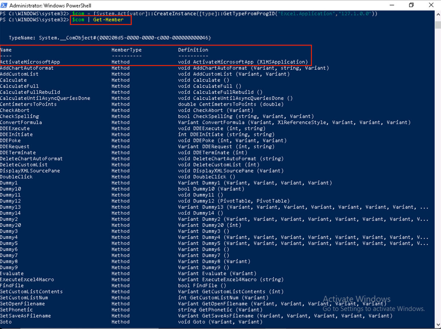The image size is (441, 329).
Task: Click the GetPhonetic member name
Action: [16, 310]
